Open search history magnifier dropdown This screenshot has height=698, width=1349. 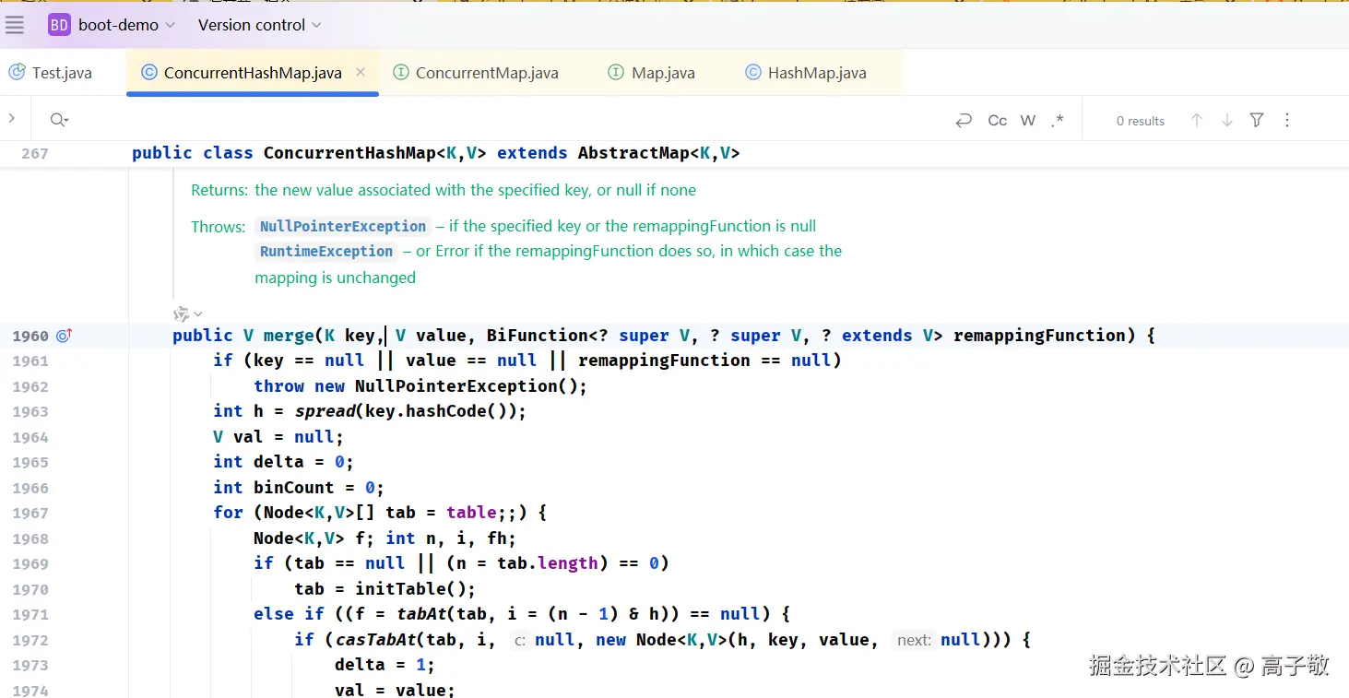pyautogui.click(x=60, y=120)
